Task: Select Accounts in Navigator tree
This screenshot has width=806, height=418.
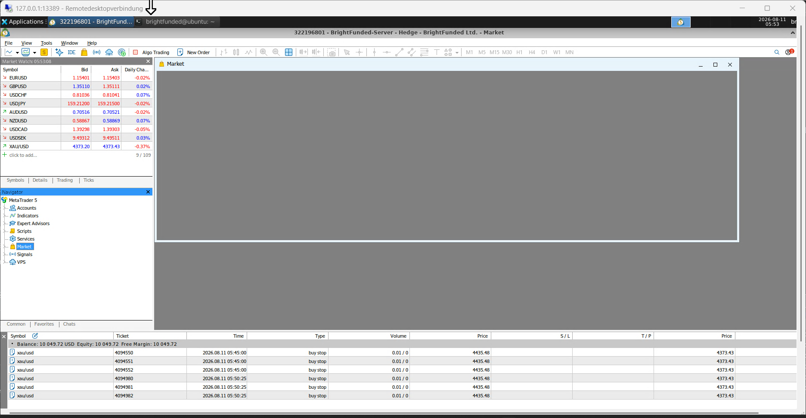Action: [27, 208]
